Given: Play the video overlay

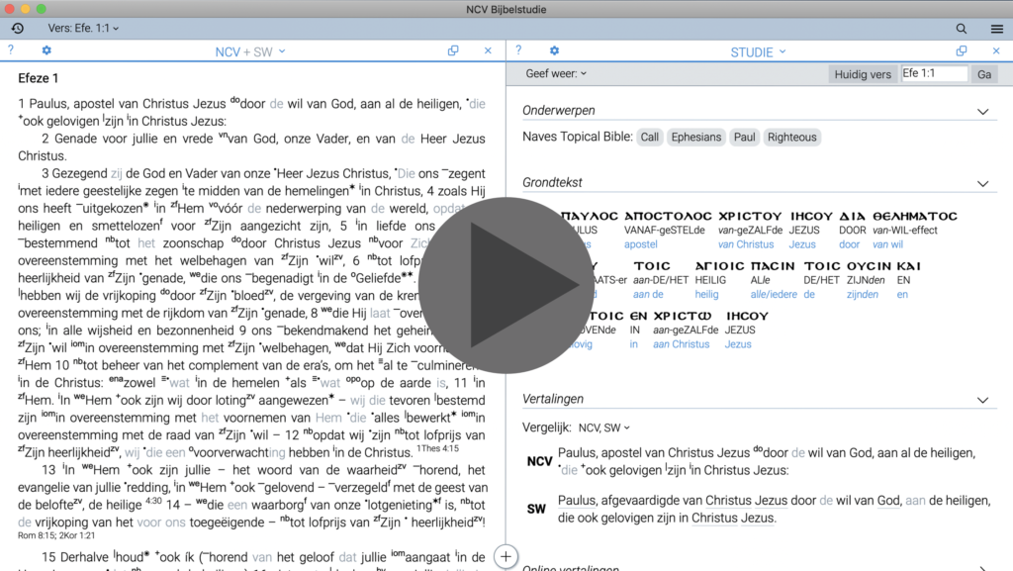Looking at the screenshot, I should pyautogui.click(x=506, y=285).
